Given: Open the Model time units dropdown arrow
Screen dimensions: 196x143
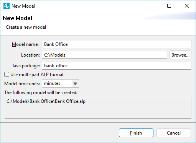Looking at the screenshot, I should 75,84.
